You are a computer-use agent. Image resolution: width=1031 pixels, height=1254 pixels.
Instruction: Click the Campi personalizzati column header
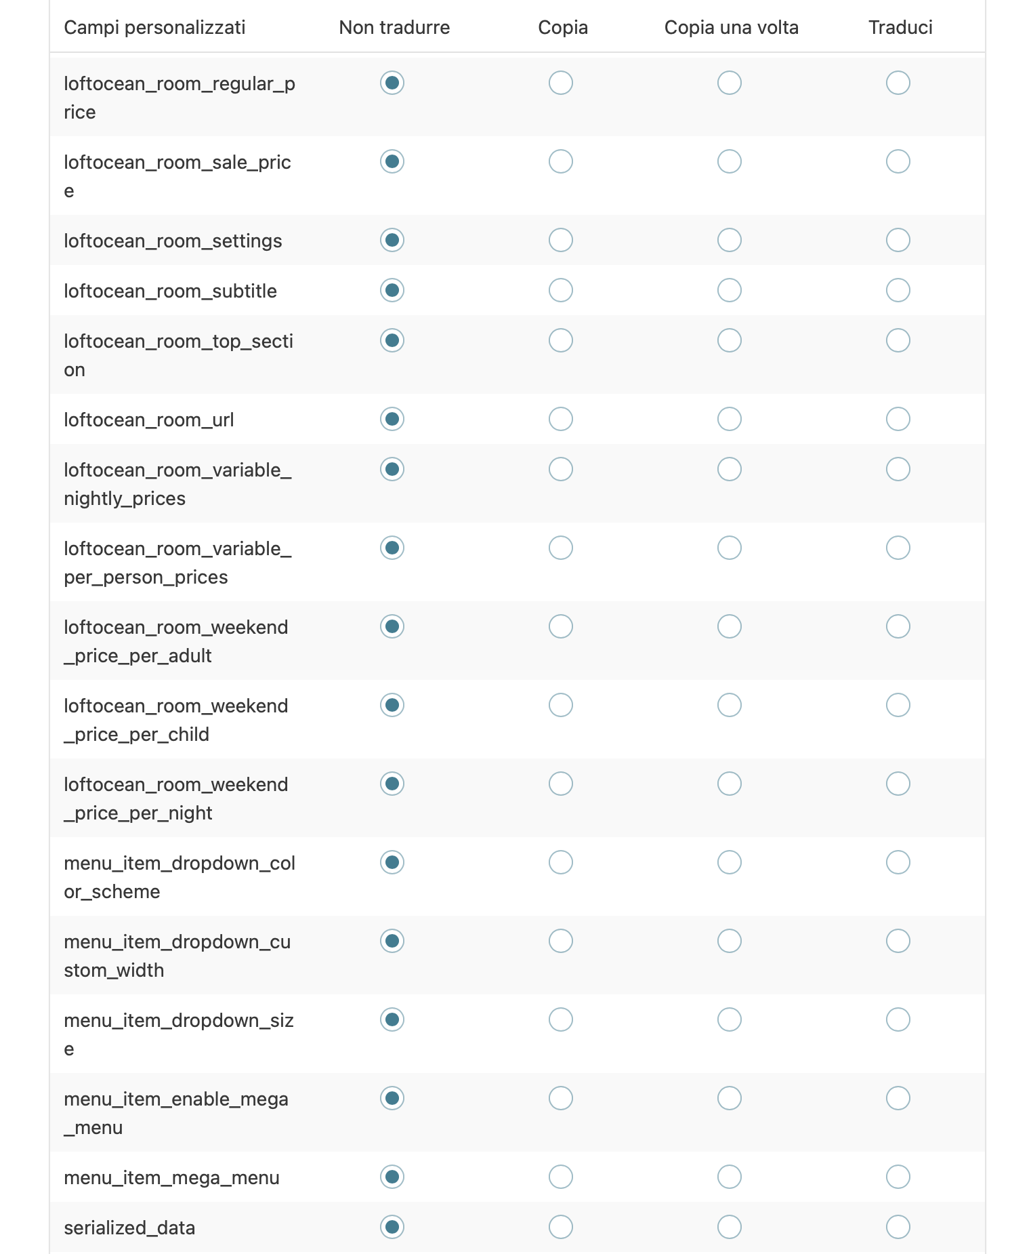[x=154, y=28]
